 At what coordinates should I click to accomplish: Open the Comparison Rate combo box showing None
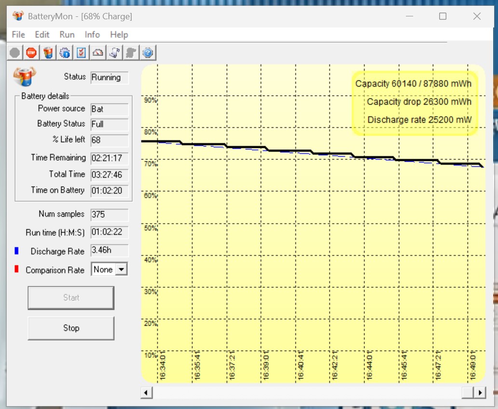click(109, 269)
